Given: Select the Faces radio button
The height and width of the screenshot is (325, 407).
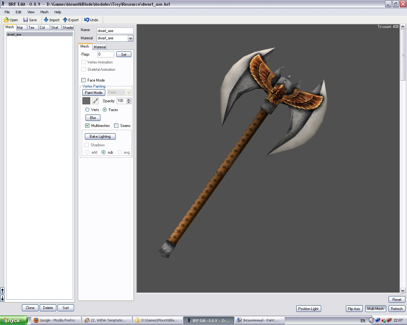Looking at the screenshot, I should tap(105, 110).
